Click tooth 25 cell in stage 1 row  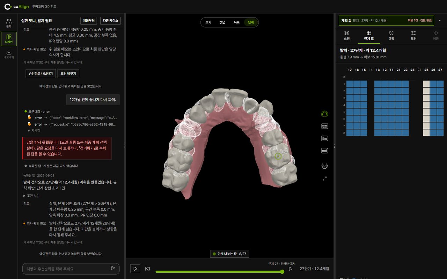[x=426, y=84]
